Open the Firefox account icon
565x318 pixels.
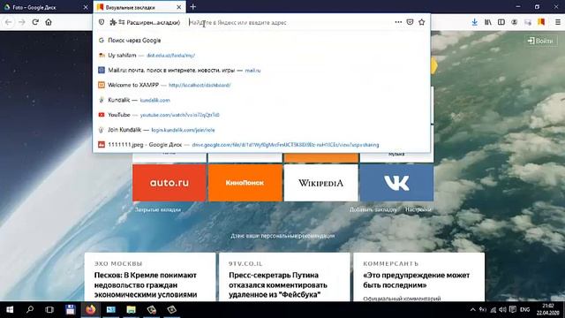pos(515,22)
